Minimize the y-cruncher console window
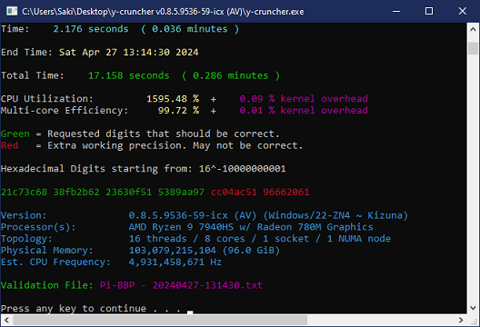 (x=396, y=11)
